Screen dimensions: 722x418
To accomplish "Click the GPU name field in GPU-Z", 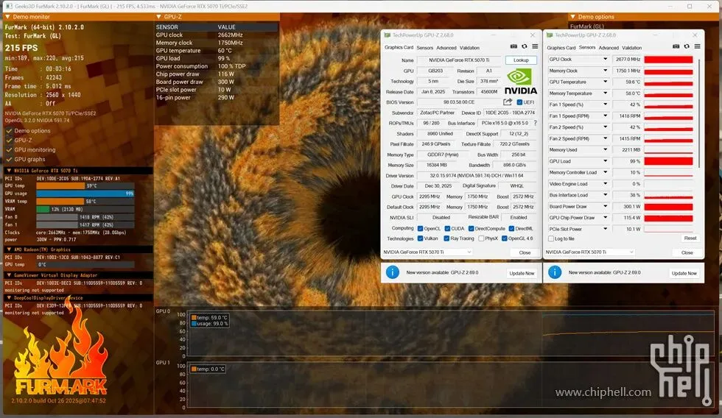I will (459, 60).
